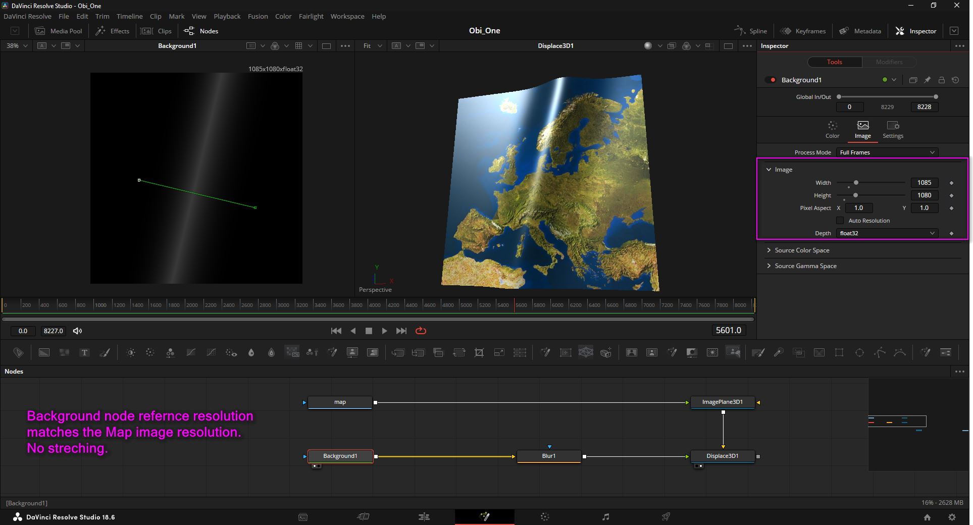Click the Play forward button
973x525 pixels.
(384, 331)
